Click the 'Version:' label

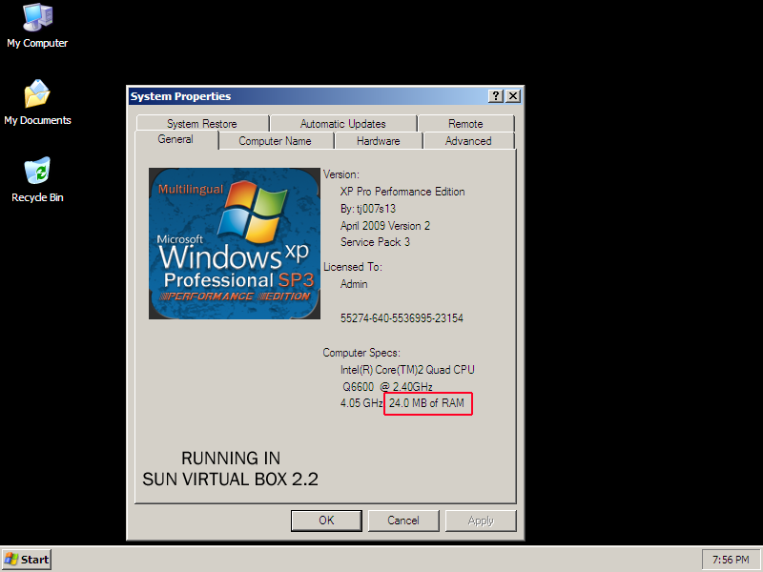(341, 174)
